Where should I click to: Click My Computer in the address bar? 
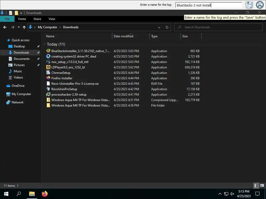pos(48,27)
